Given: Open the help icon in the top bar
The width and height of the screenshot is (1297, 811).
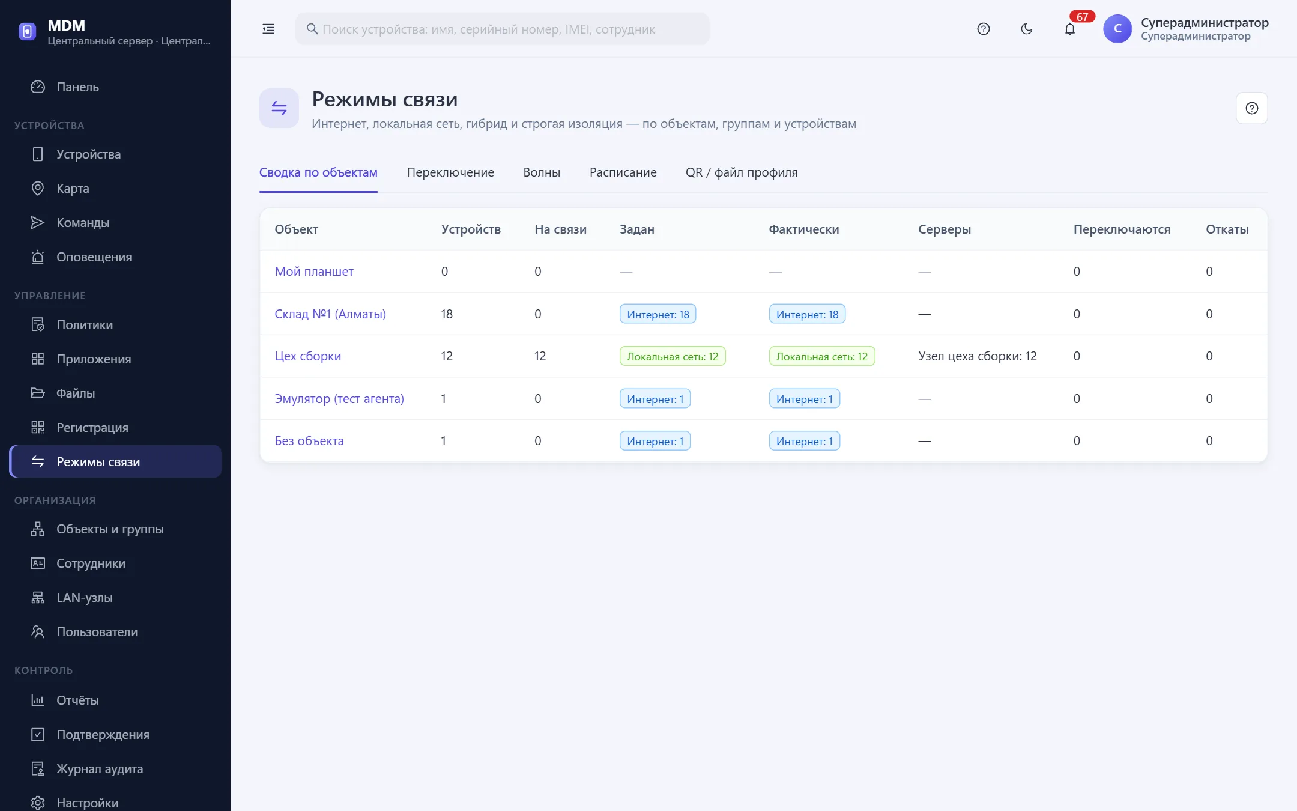Looking at the screenshot, I should point(983,29).
